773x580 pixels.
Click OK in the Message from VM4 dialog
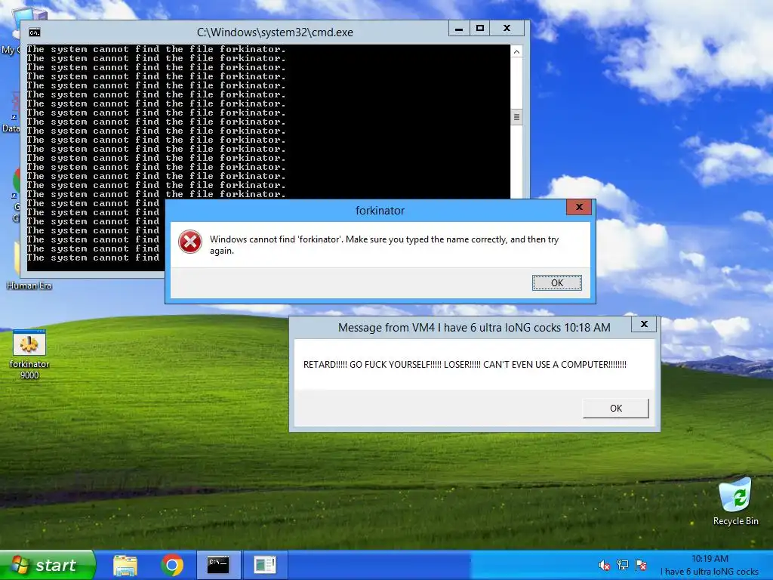coord(616,409)
